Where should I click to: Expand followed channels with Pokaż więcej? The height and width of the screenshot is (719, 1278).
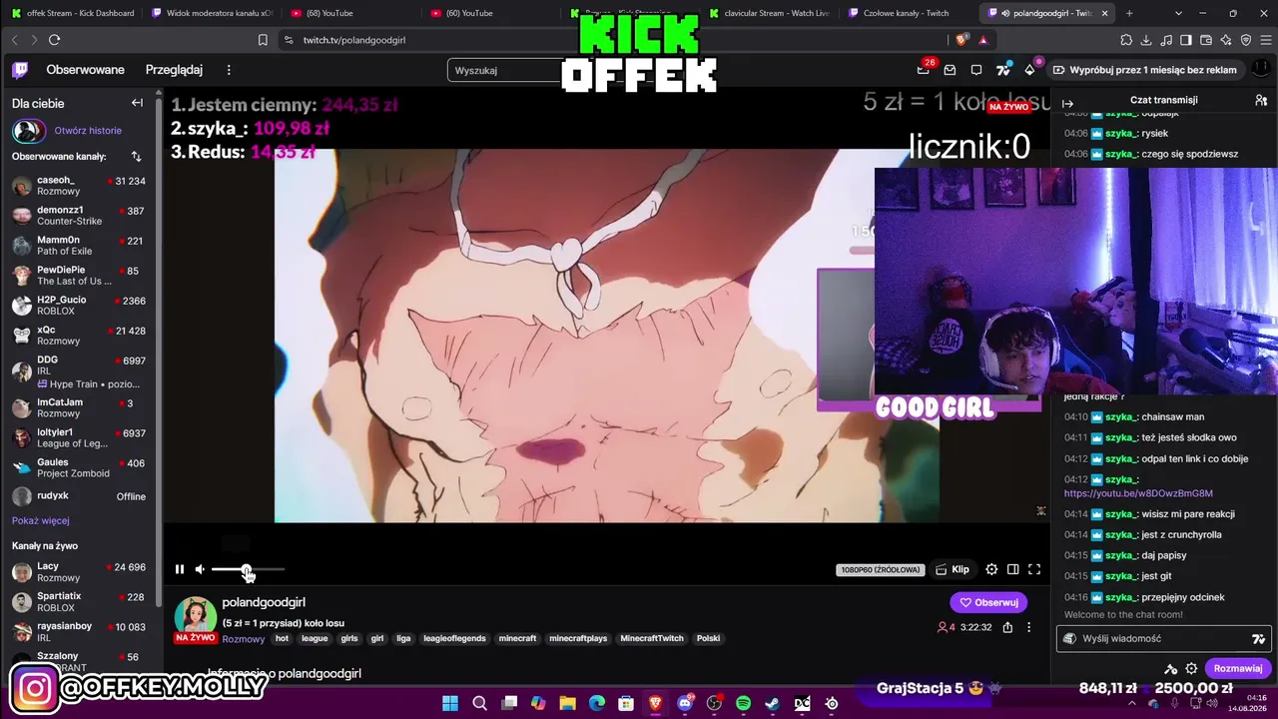point(41,520)
